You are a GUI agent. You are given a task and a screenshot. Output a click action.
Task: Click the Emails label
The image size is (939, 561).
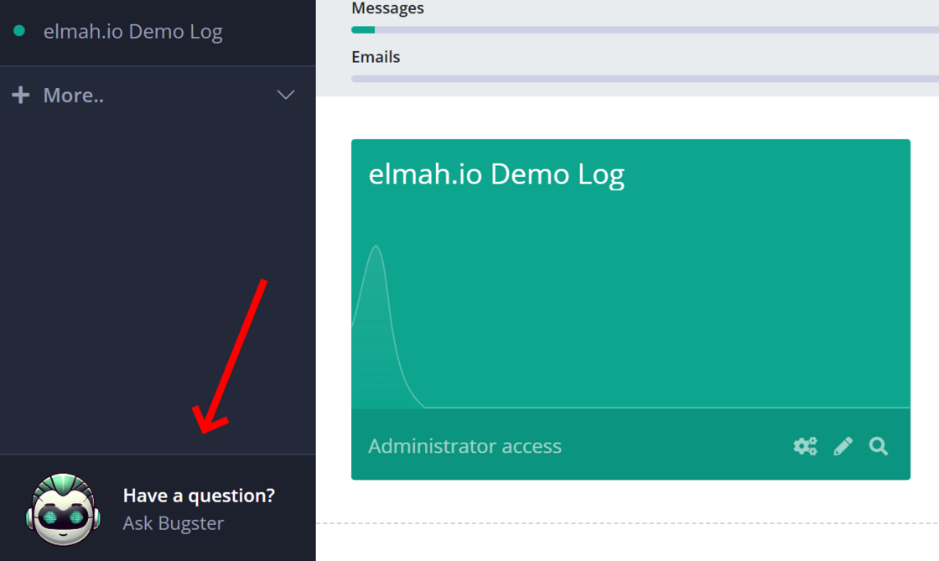point(376,57)
